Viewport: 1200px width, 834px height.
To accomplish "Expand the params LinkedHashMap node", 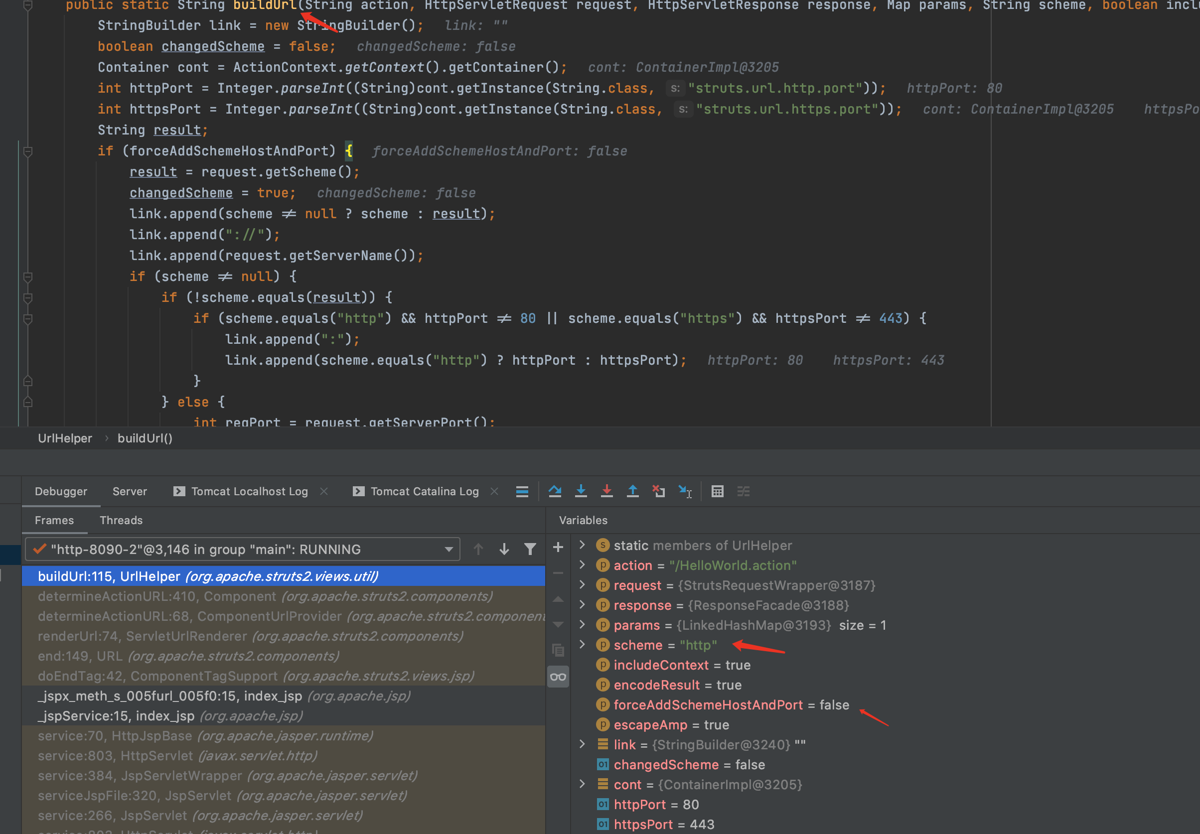I will click(582, 624).
